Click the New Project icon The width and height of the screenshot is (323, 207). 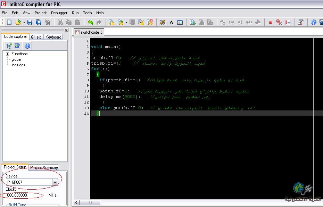[111, 22]
